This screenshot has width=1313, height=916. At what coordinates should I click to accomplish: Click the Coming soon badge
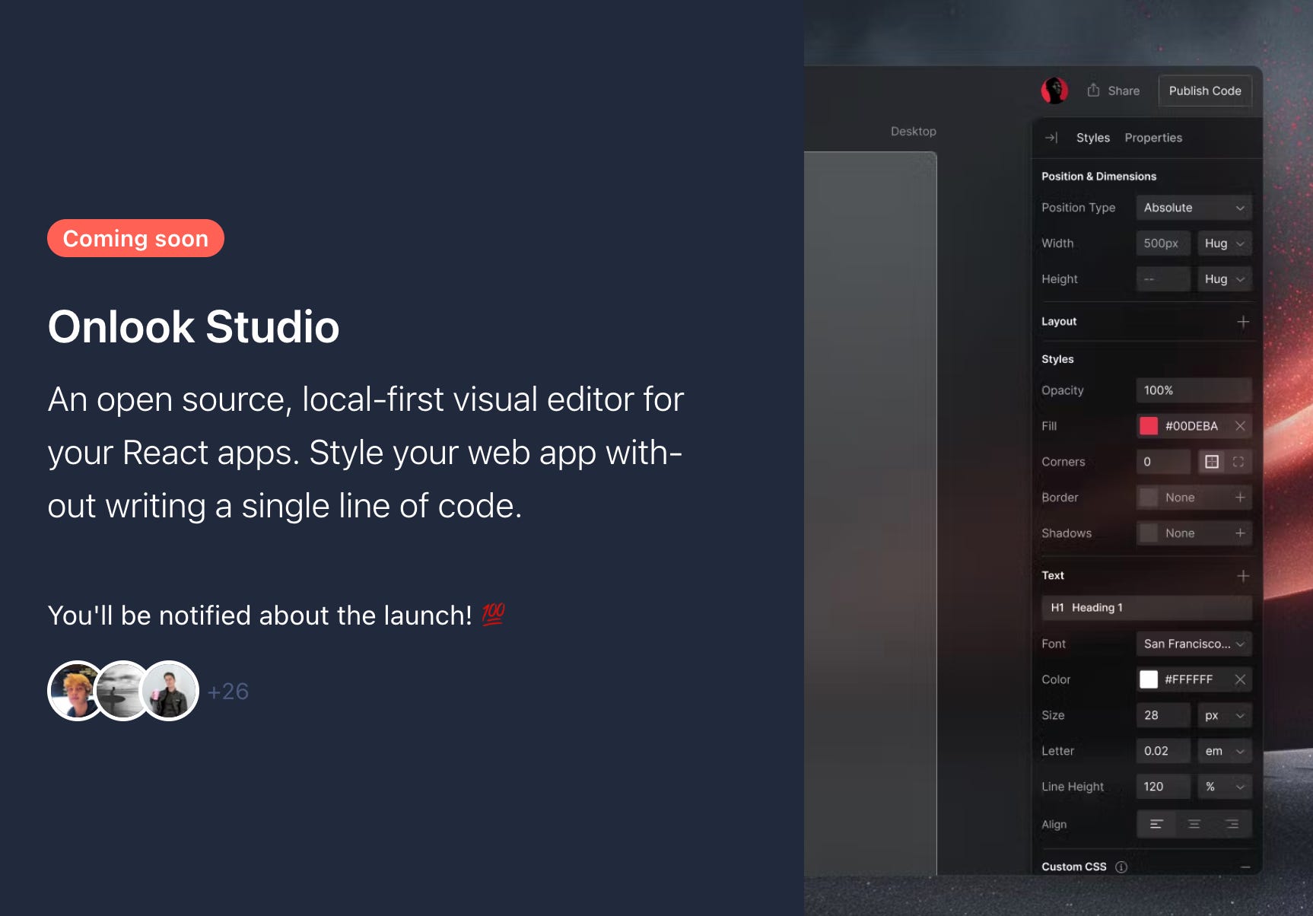135,238
